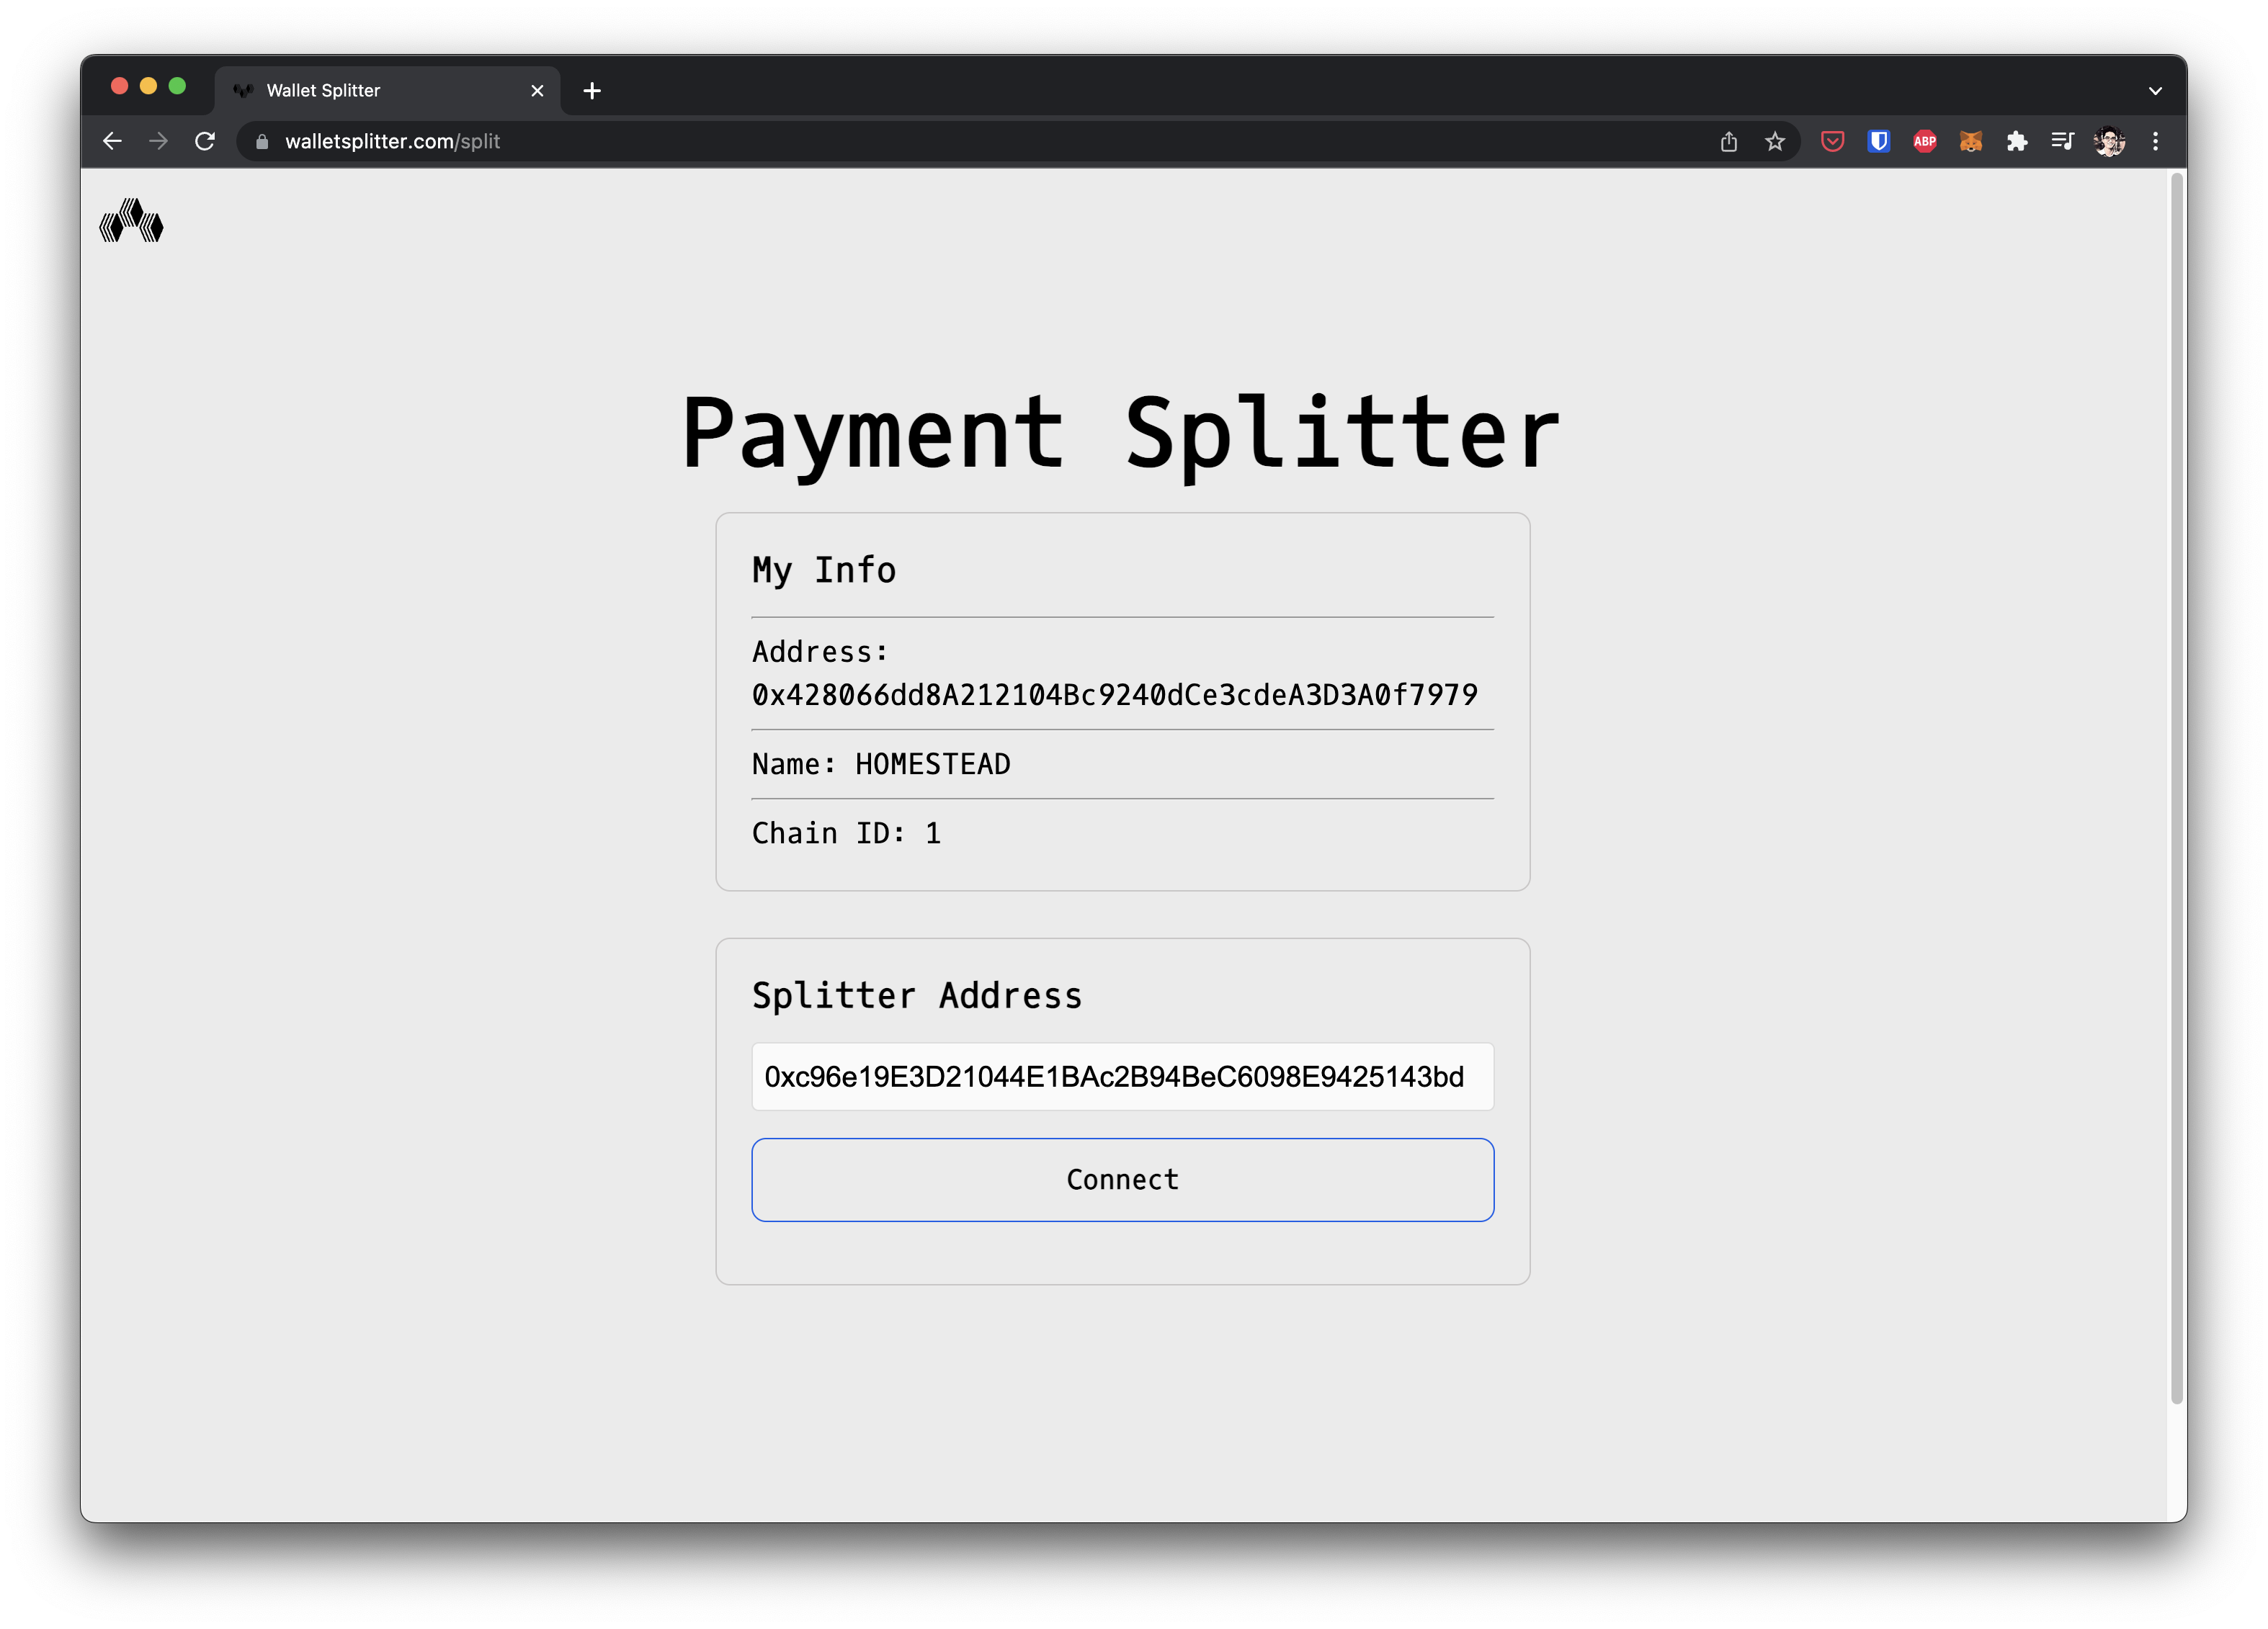Open the Bitwarden shield extension
The height and width of the screenshot is (1629, 2268).
1878,141
